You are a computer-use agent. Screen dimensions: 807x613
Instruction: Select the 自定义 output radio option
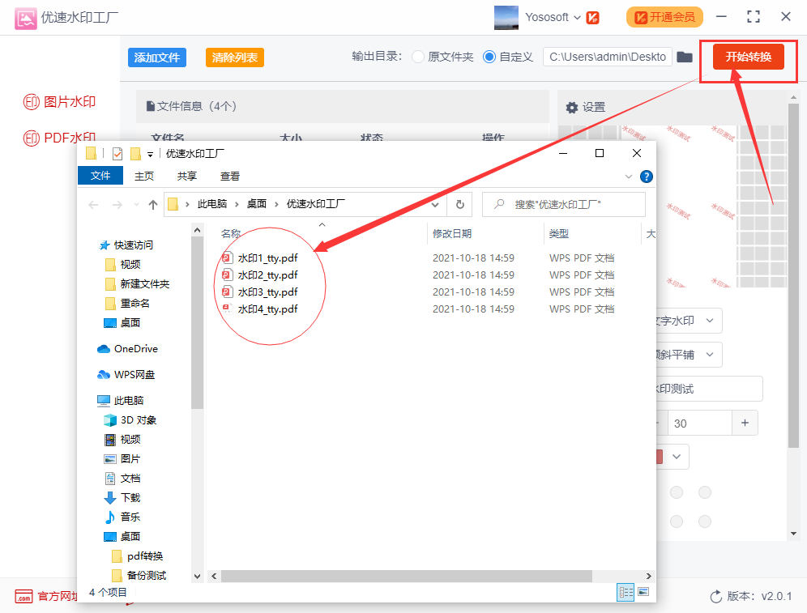pos(489,57)
